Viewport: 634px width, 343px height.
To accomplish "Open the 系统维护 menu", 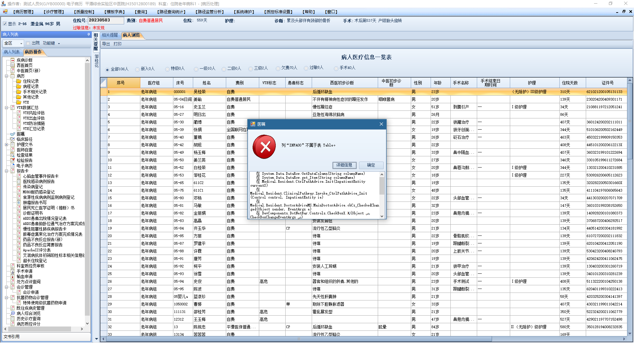I will click(x=244, y=12).
